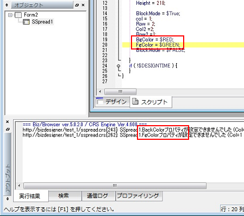Image resolution: width=244 pixels, height=216 pixels.
Task: Click the output panel horizontal scrollbar thumb
Action: click(115, 186)
